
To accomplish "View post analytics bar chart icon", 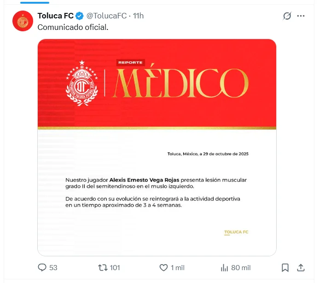I will coord(224,267).
